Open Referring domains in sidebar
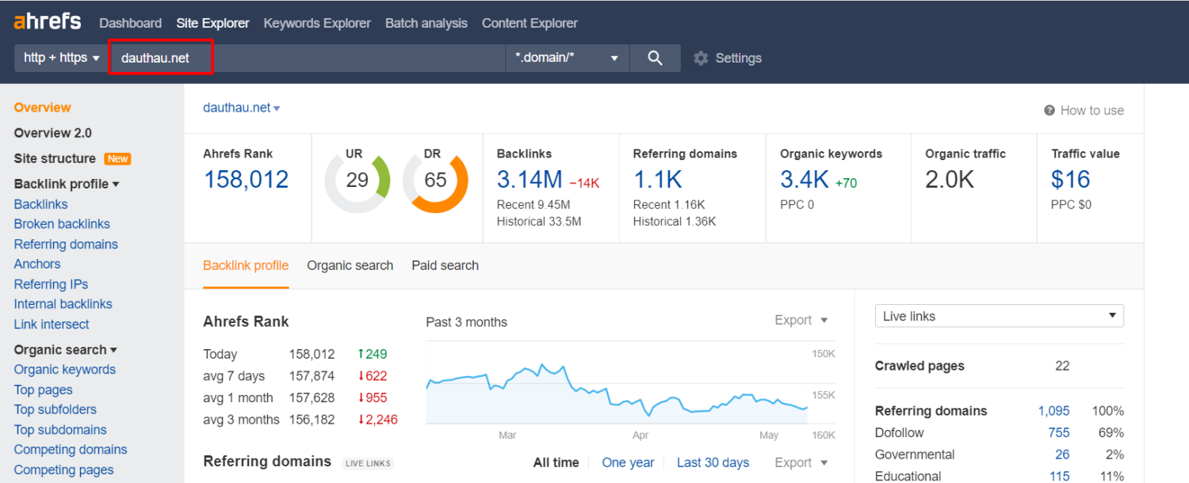 (x=66, y=244)
